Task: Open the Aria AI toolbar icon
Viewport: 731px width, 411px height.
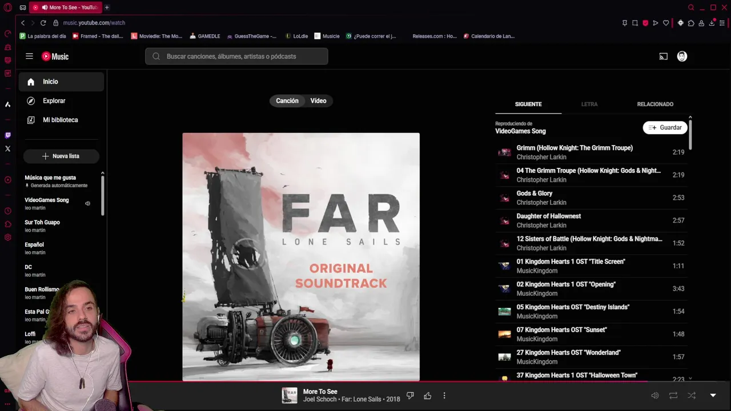Action: click(680, 23)
